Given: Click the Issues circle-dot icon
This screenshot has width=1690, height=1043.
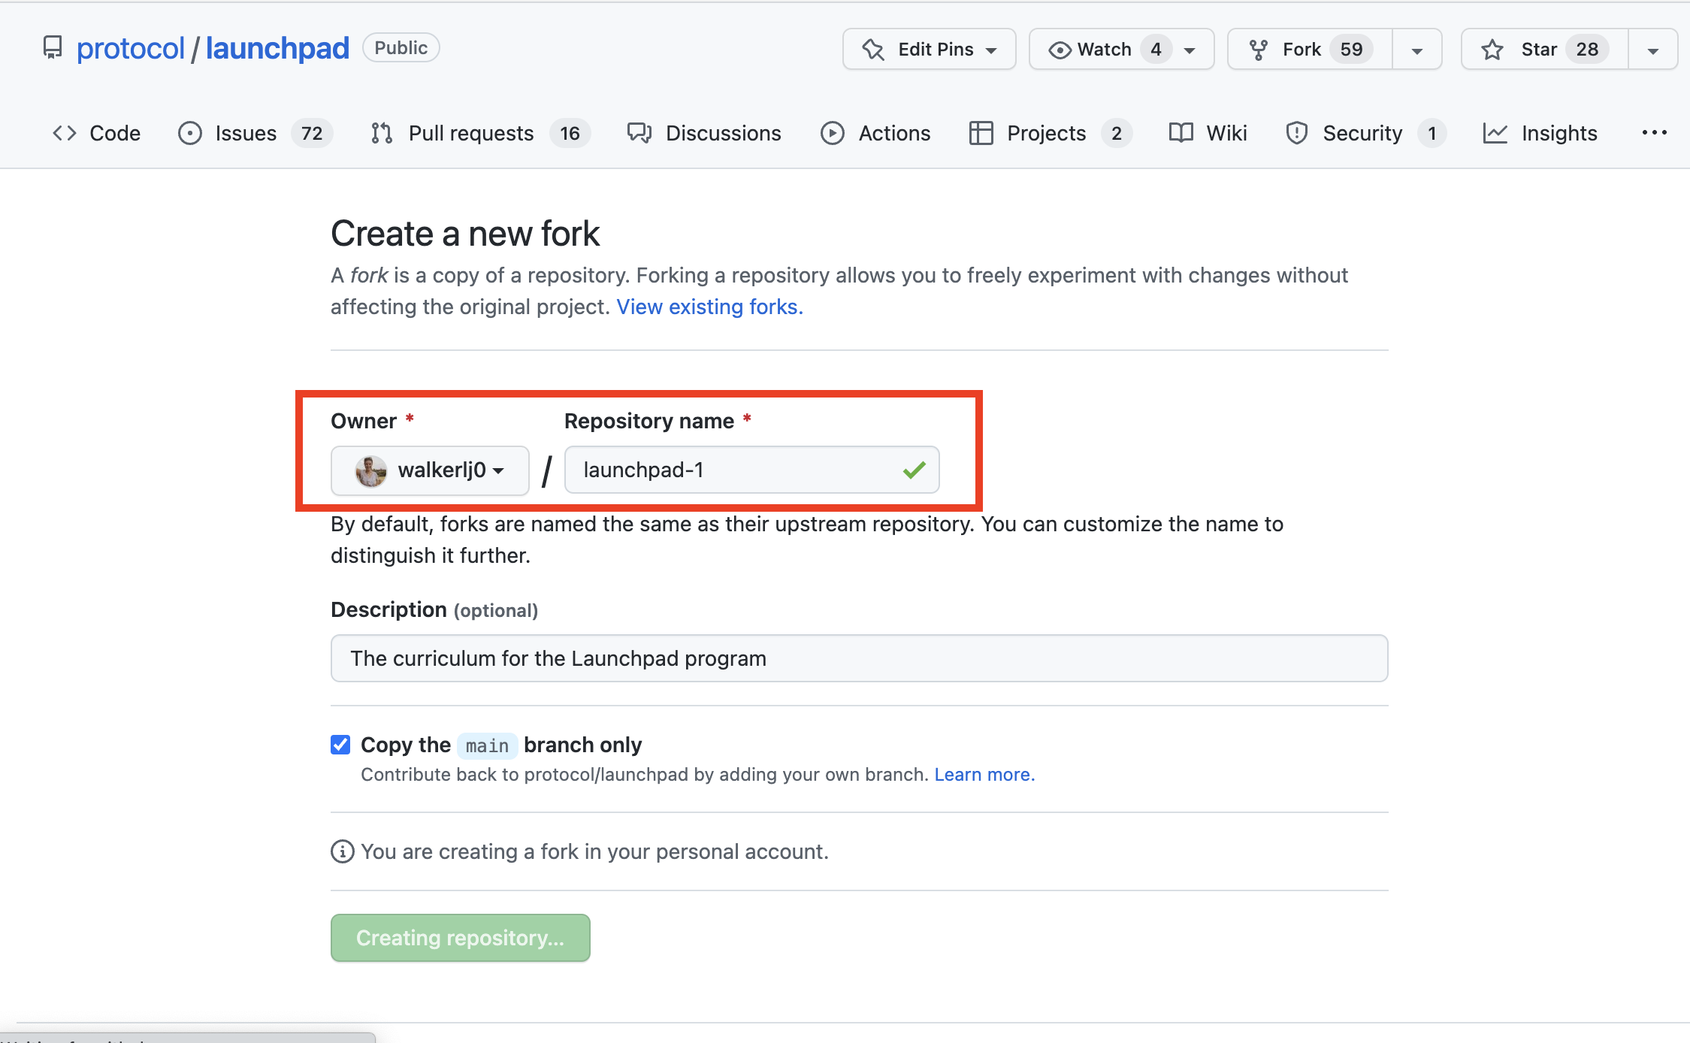Looking at the screenshot, I should (190, 133).
